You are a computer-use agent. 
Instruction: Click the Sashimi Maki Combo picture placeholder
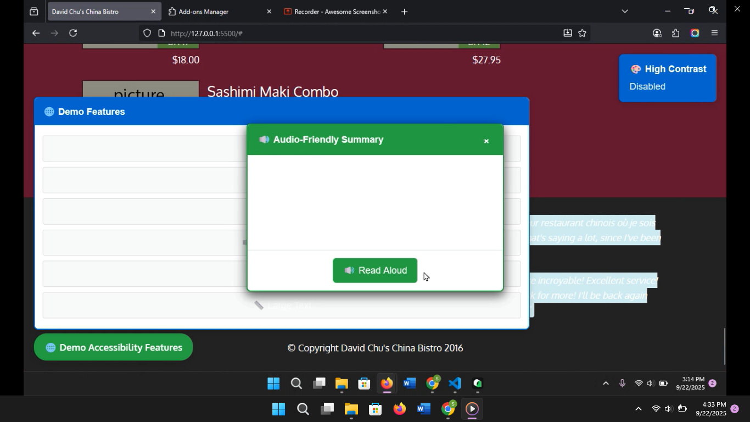pyautogui.click(x=141, y=89)
